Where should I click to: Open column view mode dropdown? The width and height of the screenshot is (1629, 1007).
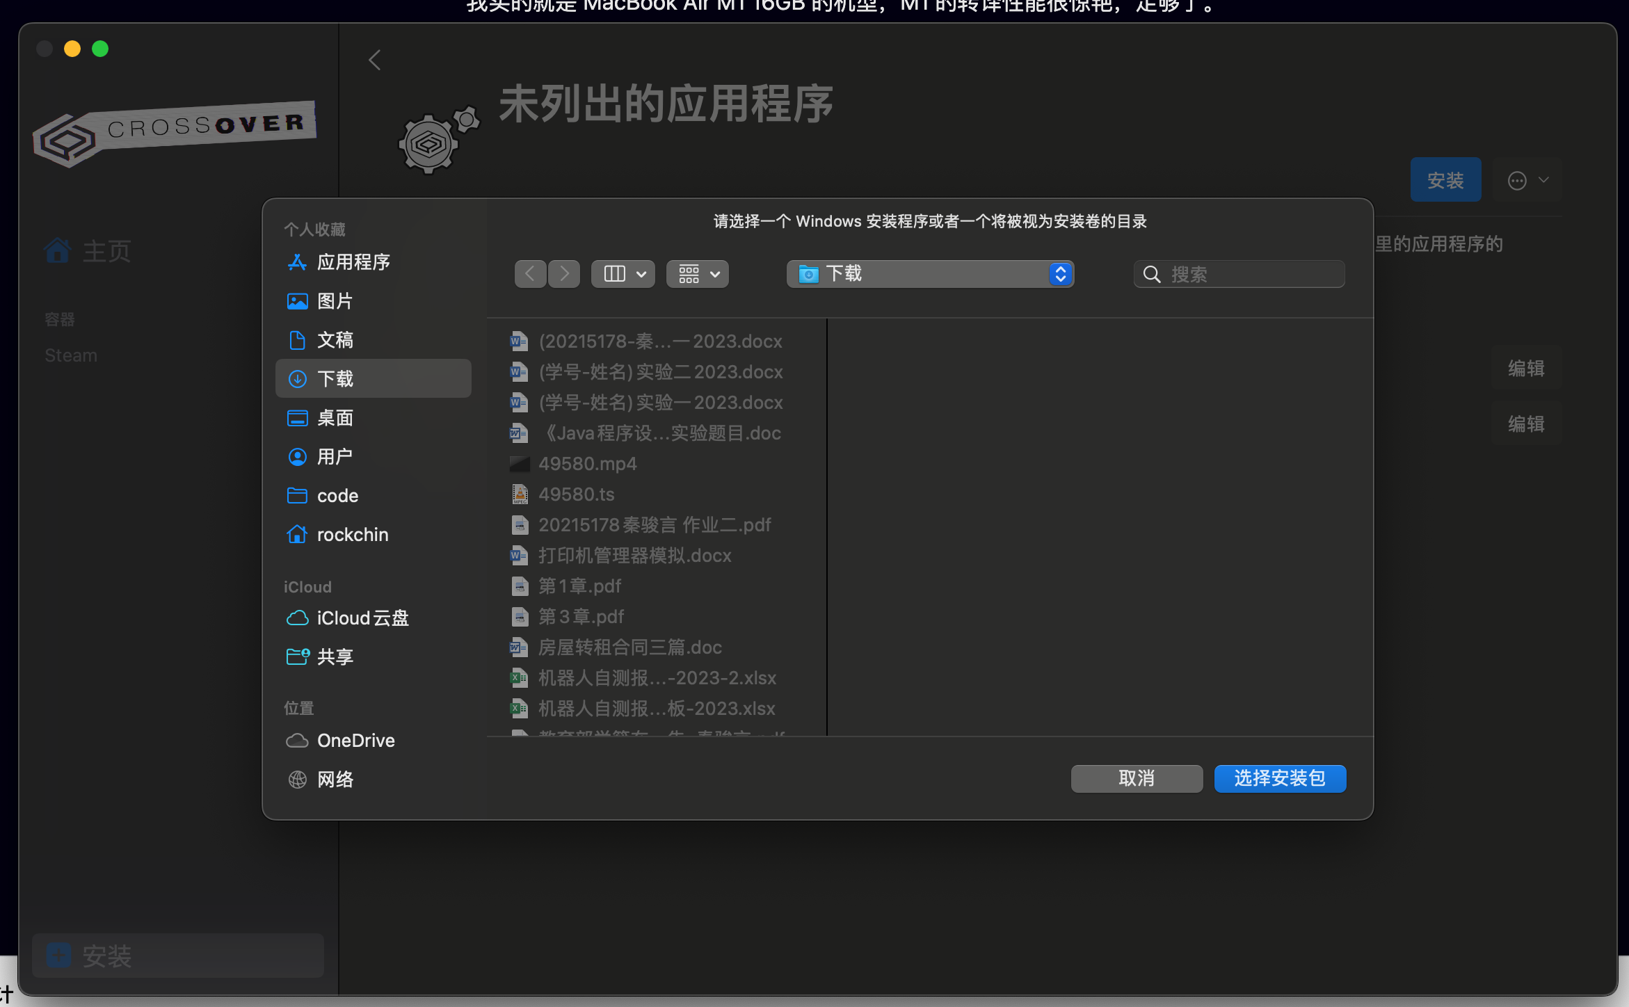click(x=623, y=274)
